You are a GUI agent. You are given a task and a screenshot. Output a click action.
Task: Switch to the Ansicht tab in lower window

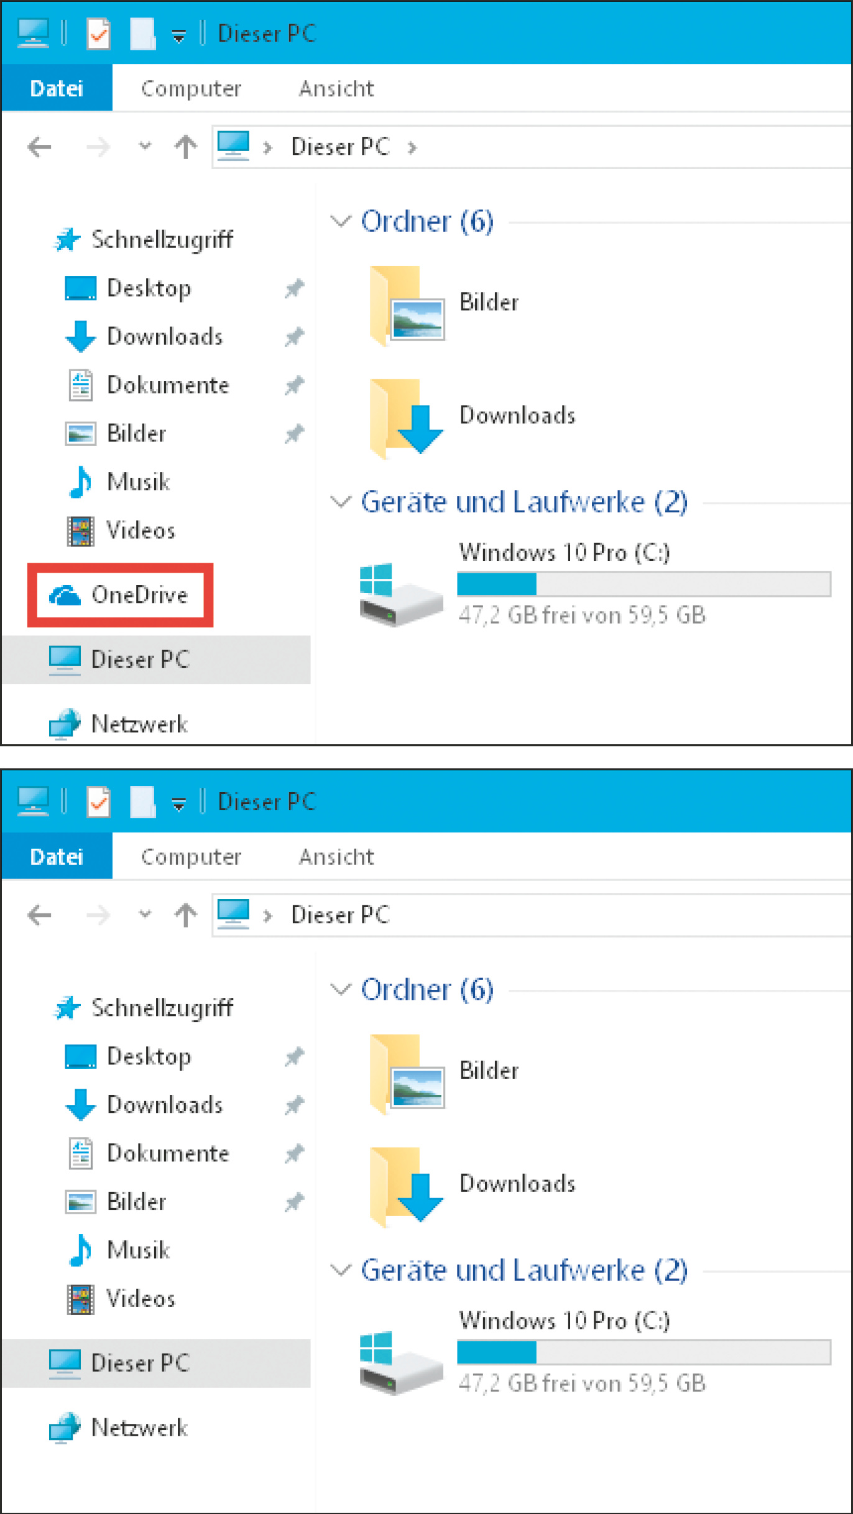[336, 857]
